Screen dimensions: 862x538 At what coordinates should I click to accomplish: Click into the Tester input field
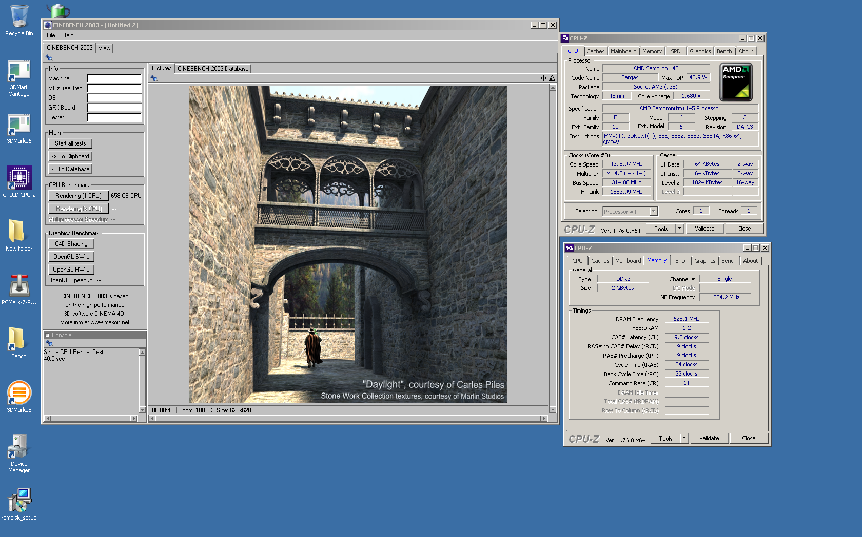(x=114, y=117)
